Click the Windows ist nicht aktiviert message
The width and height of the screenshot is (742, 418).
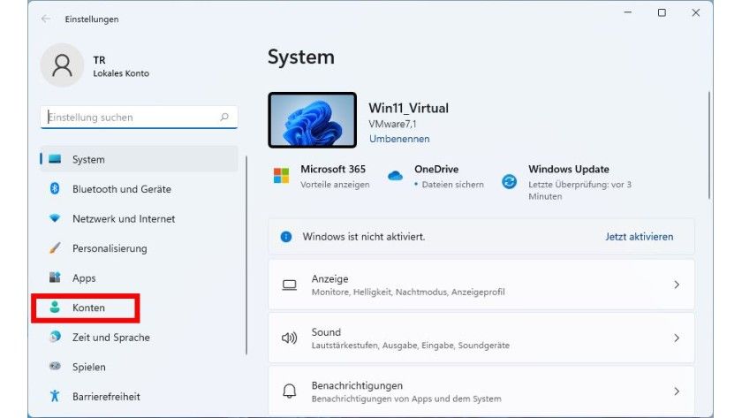point(363,237)
